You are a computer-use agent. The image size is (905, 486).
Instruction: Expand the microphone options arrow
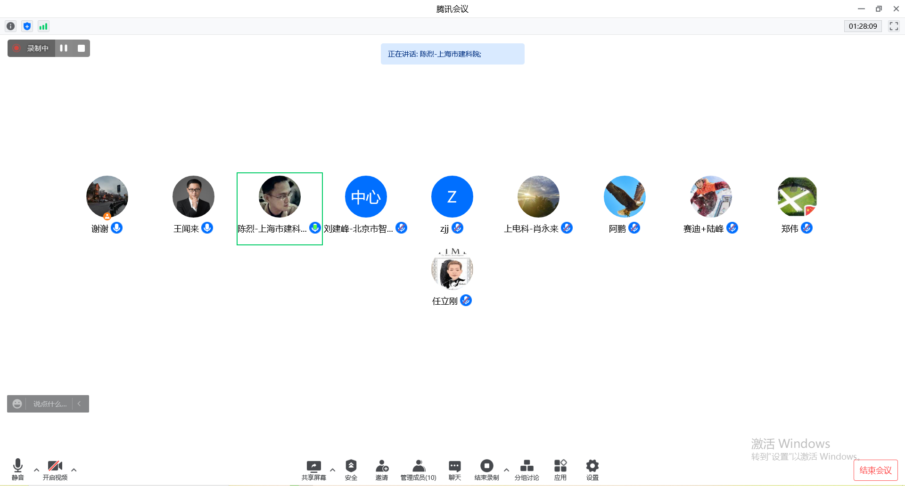[x=36, y=470]
